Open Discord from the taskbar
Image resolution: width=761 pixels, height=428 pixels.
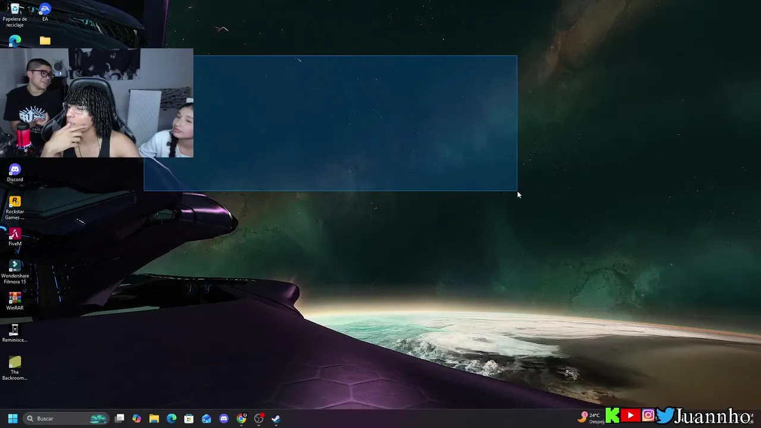coord(224,418)
